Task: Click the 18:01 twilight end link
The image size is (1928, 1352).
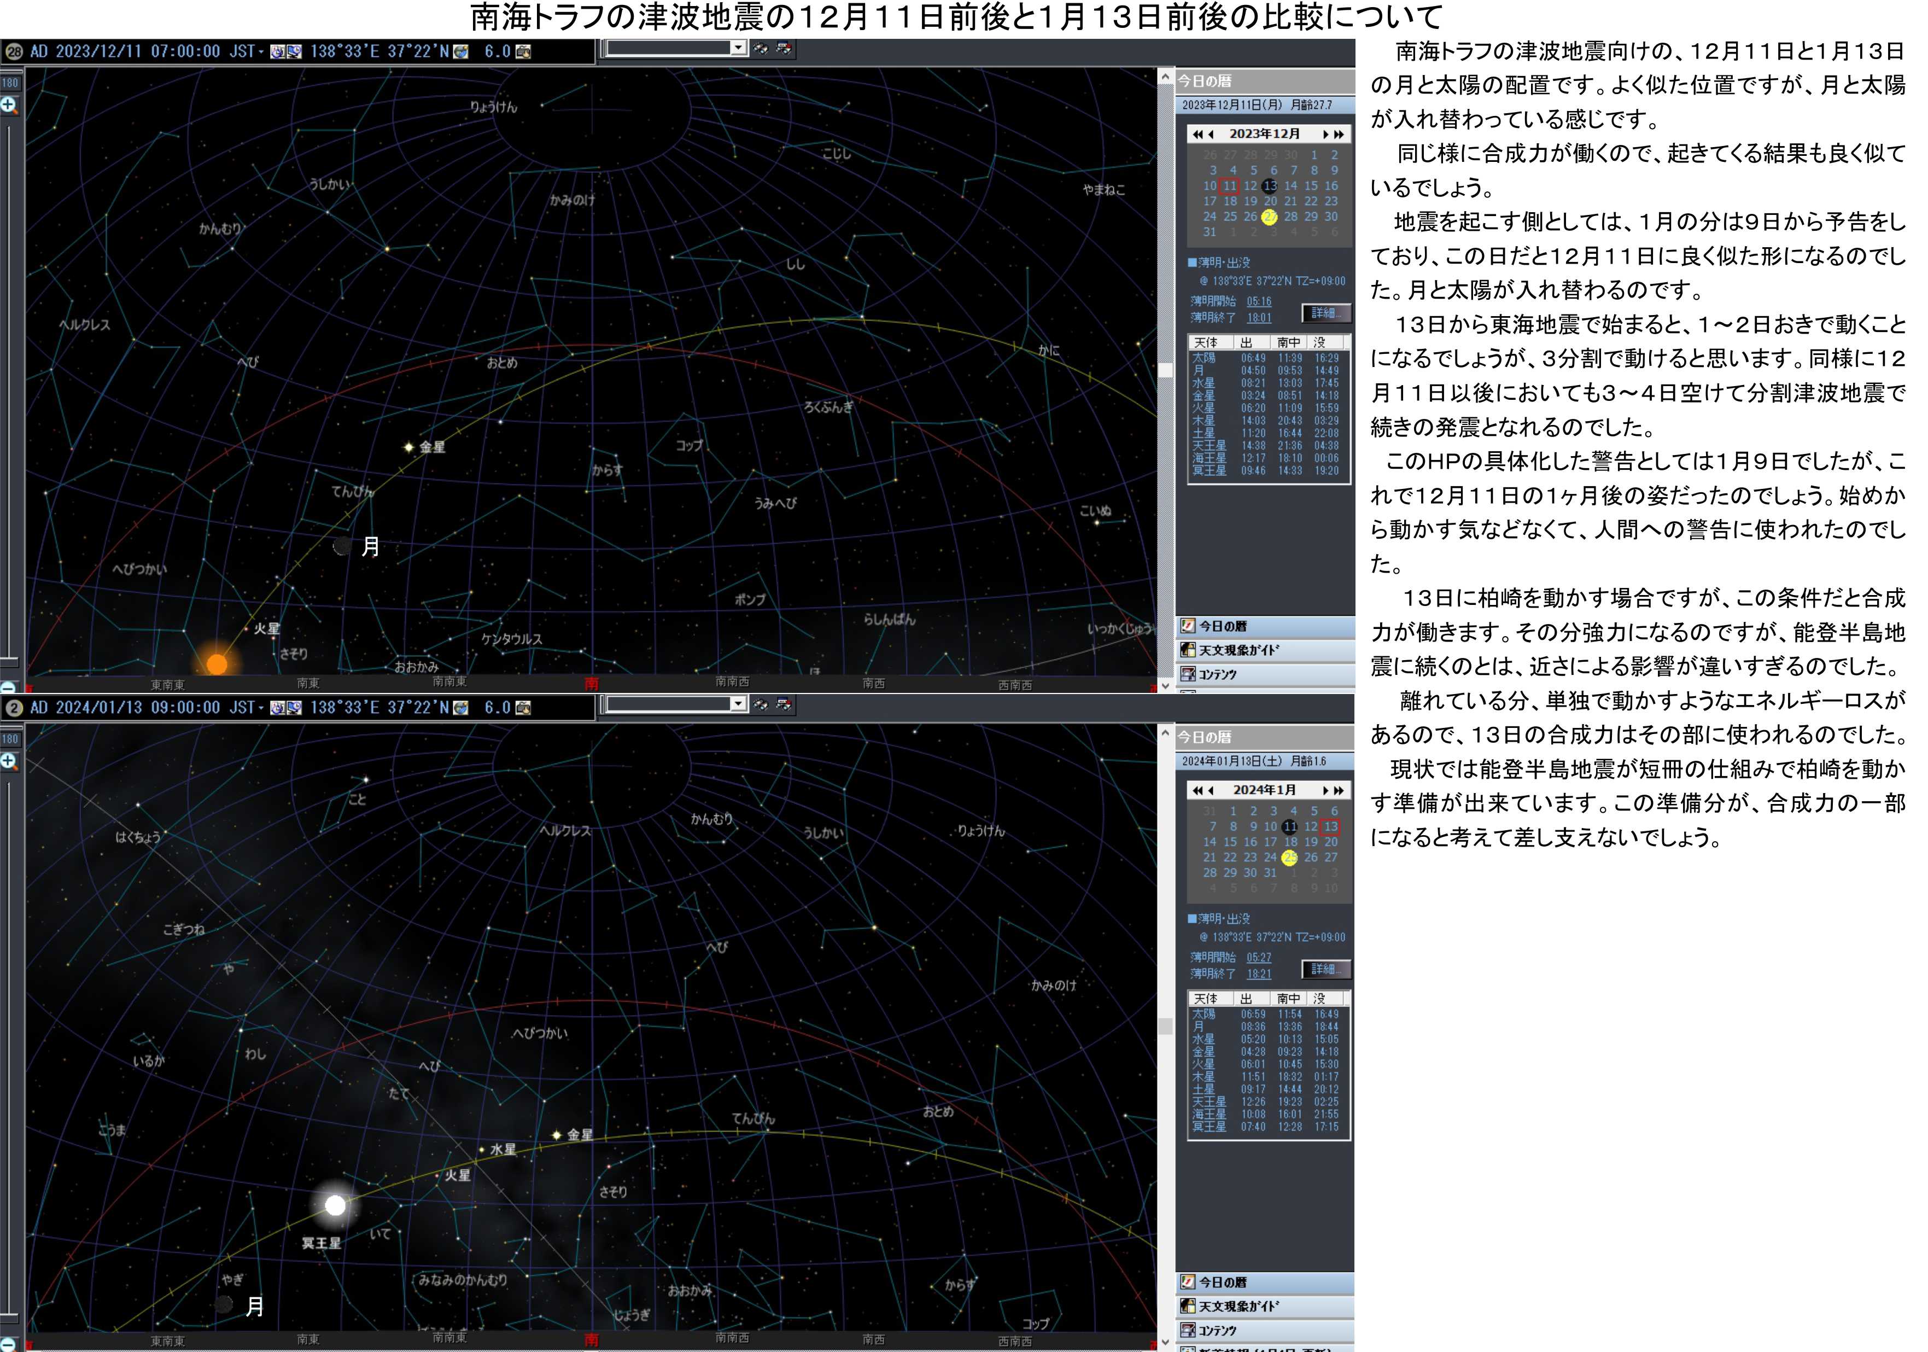Action: (1259, 318)
